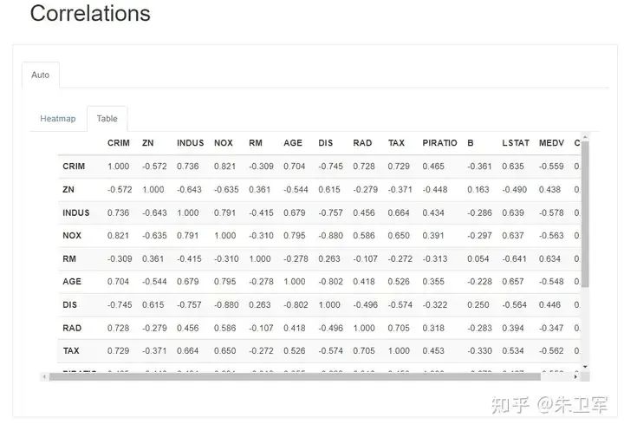Click 0.465 in CRIM row PIRATIO column
Image resolution: width=624 pixels, height=431 pixels.
[x=433, y=167]
